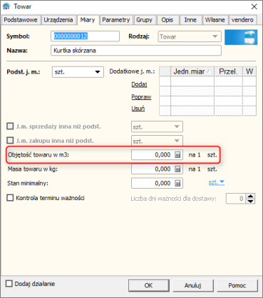The width and height of the screenshot is (263, 298).
Task: Switch to the Urządzenia tab
Action: [58, 20]
